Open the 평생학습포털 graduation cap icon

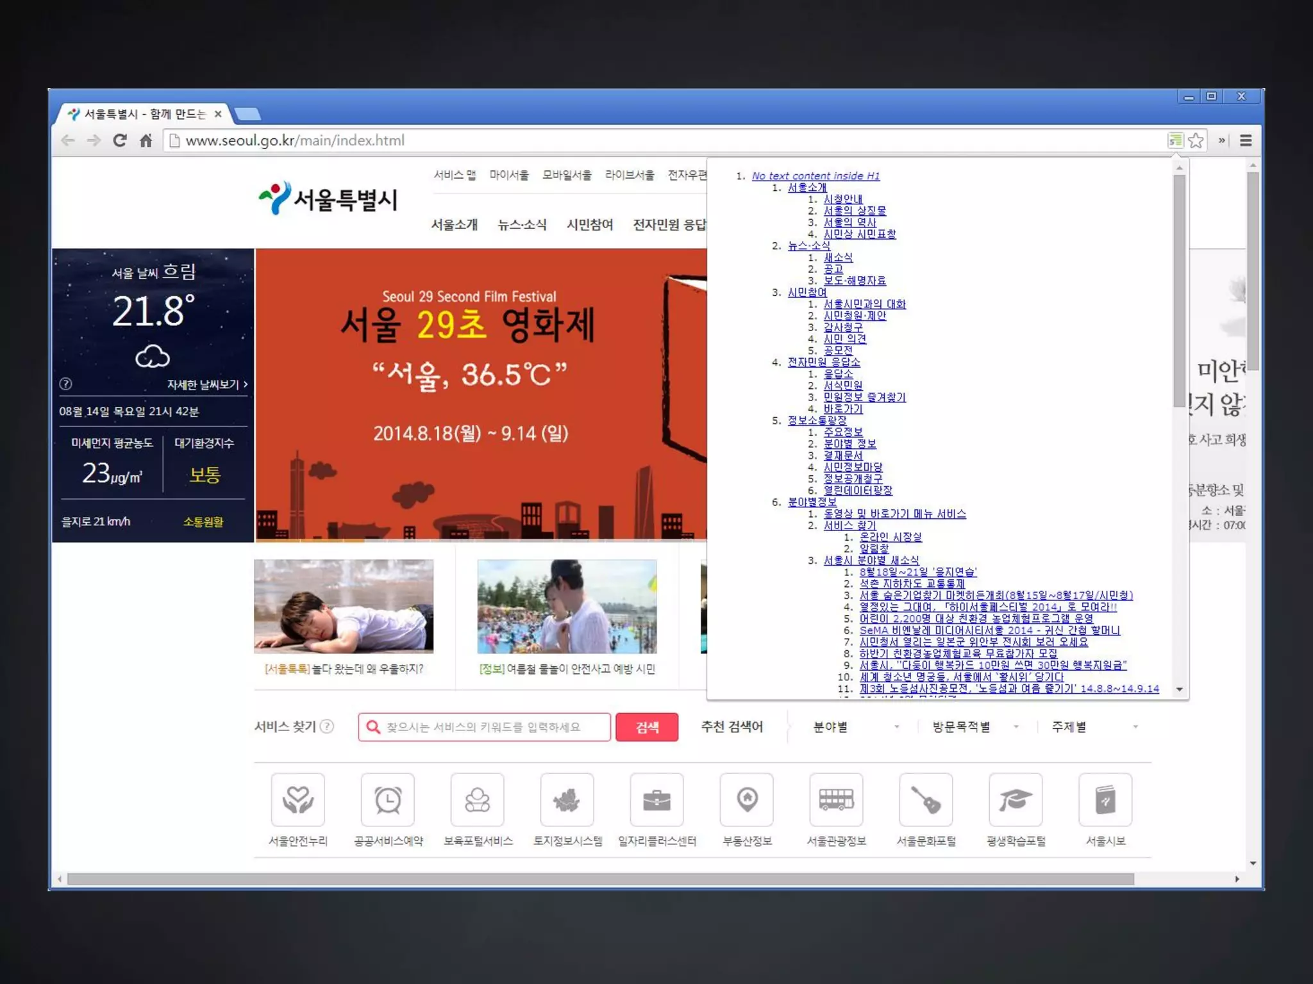pos(1016,799)
